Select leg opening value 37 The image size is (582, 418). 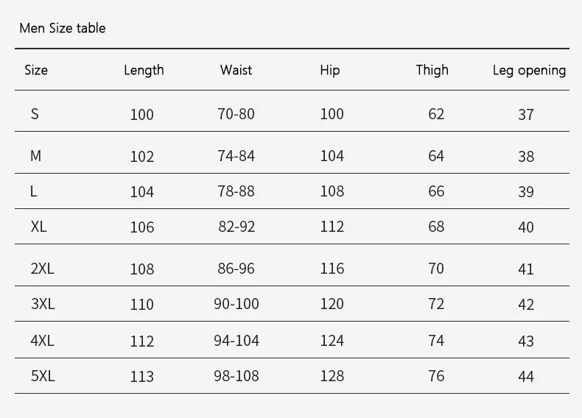pyautogui.click(x=526, y=115)
